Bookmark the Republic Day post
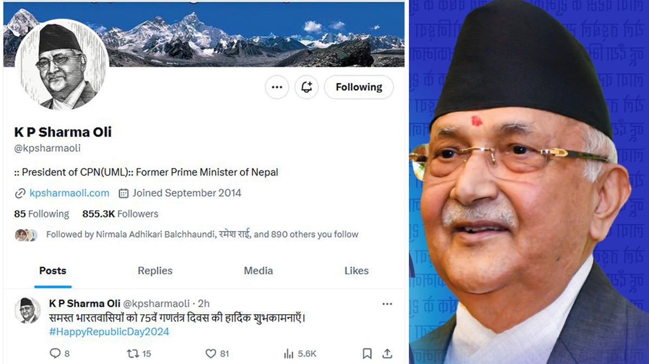The height and width of the screenshot is (364, 649). click(367, 354)
